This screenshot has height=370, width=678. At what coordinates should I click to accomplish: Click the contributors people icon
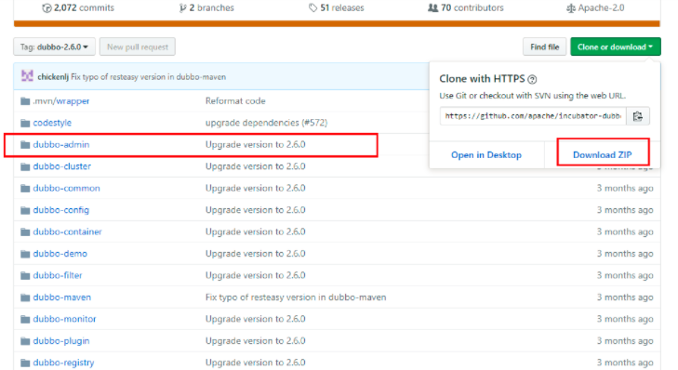click(x=432, y=7)
